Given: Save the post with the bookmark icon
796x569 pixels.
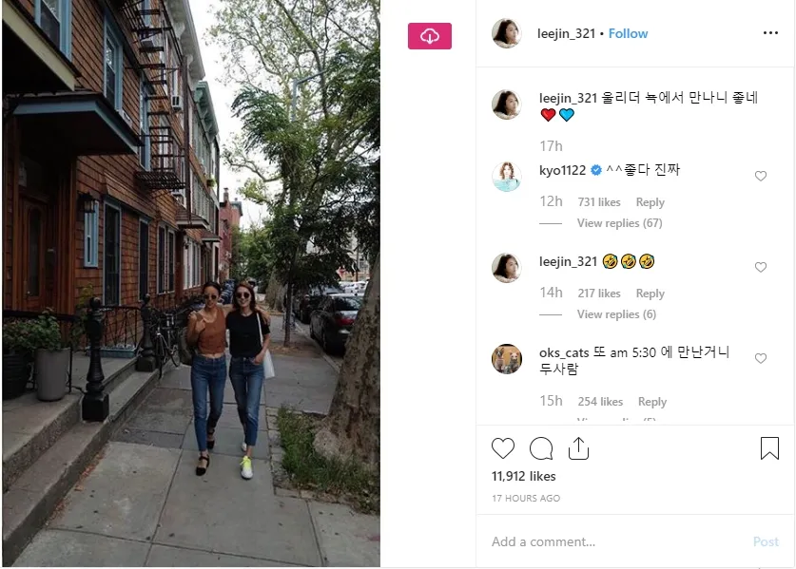Looking at the screenshot, I should (769, 448).
